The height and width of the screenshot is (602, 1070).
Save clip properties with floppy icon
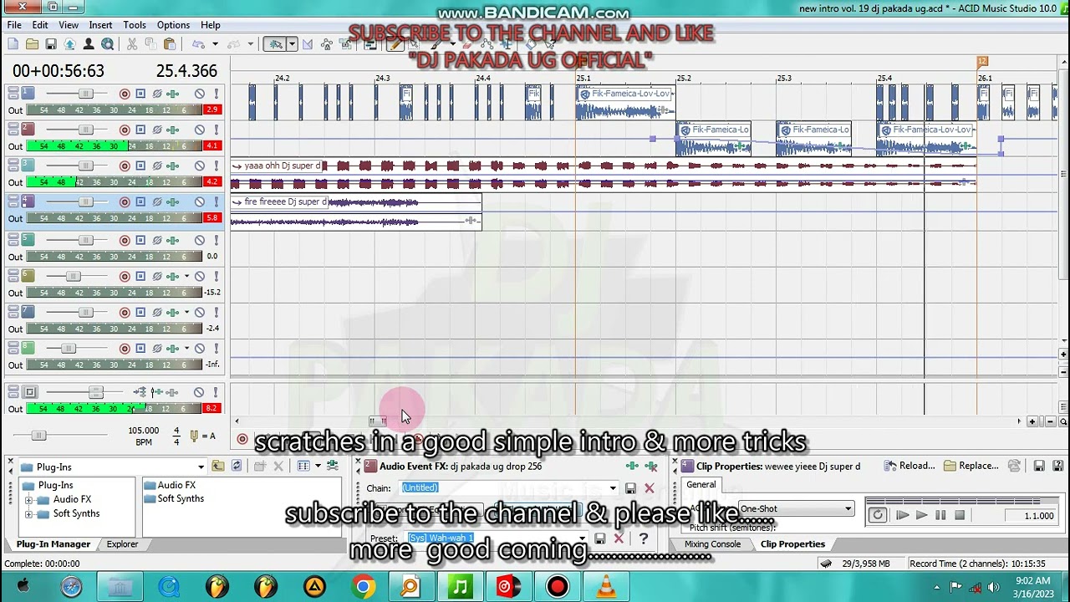pos(1039,466)
